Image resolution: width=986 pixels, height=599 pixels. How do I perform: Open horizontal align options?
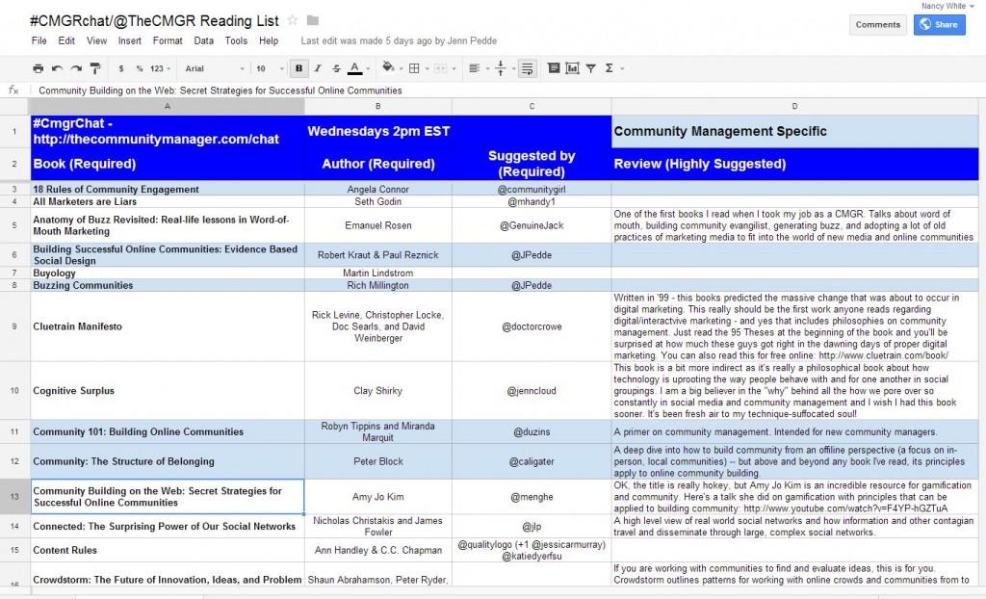(x=475, y=68)
